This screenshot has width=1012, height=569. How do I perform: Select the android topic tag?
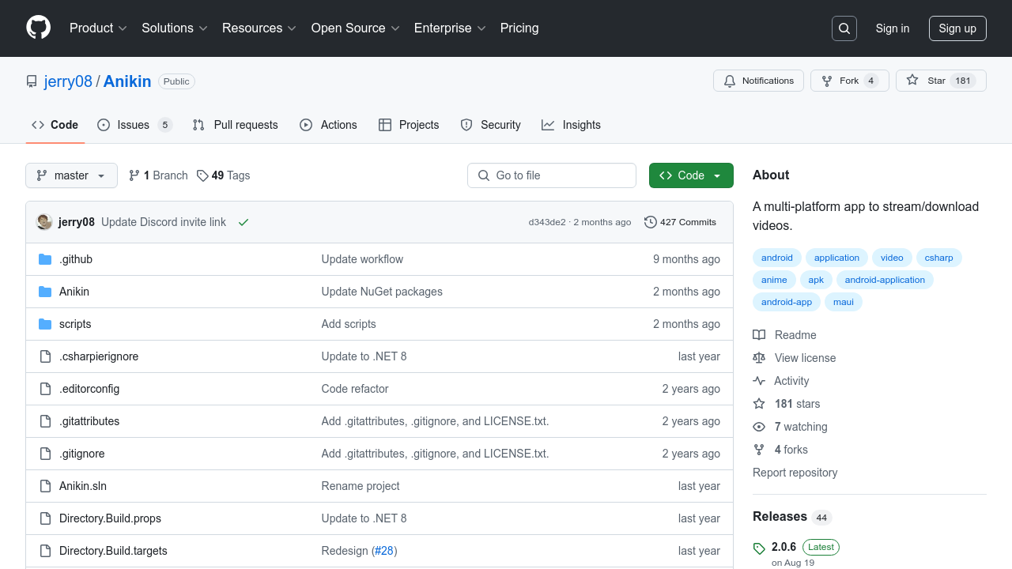(777, 258)
